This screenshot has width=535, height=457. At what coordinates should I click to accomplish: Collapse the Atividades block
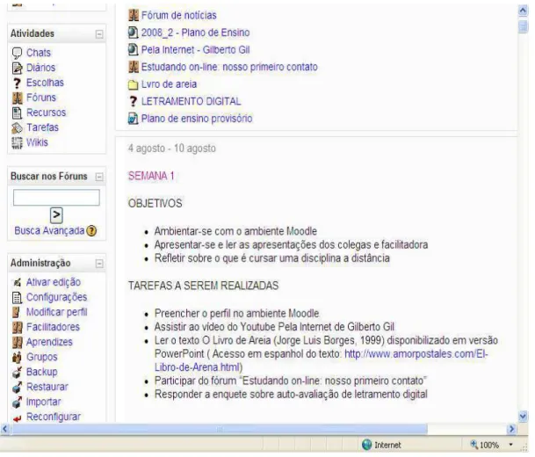click(99, 34)
